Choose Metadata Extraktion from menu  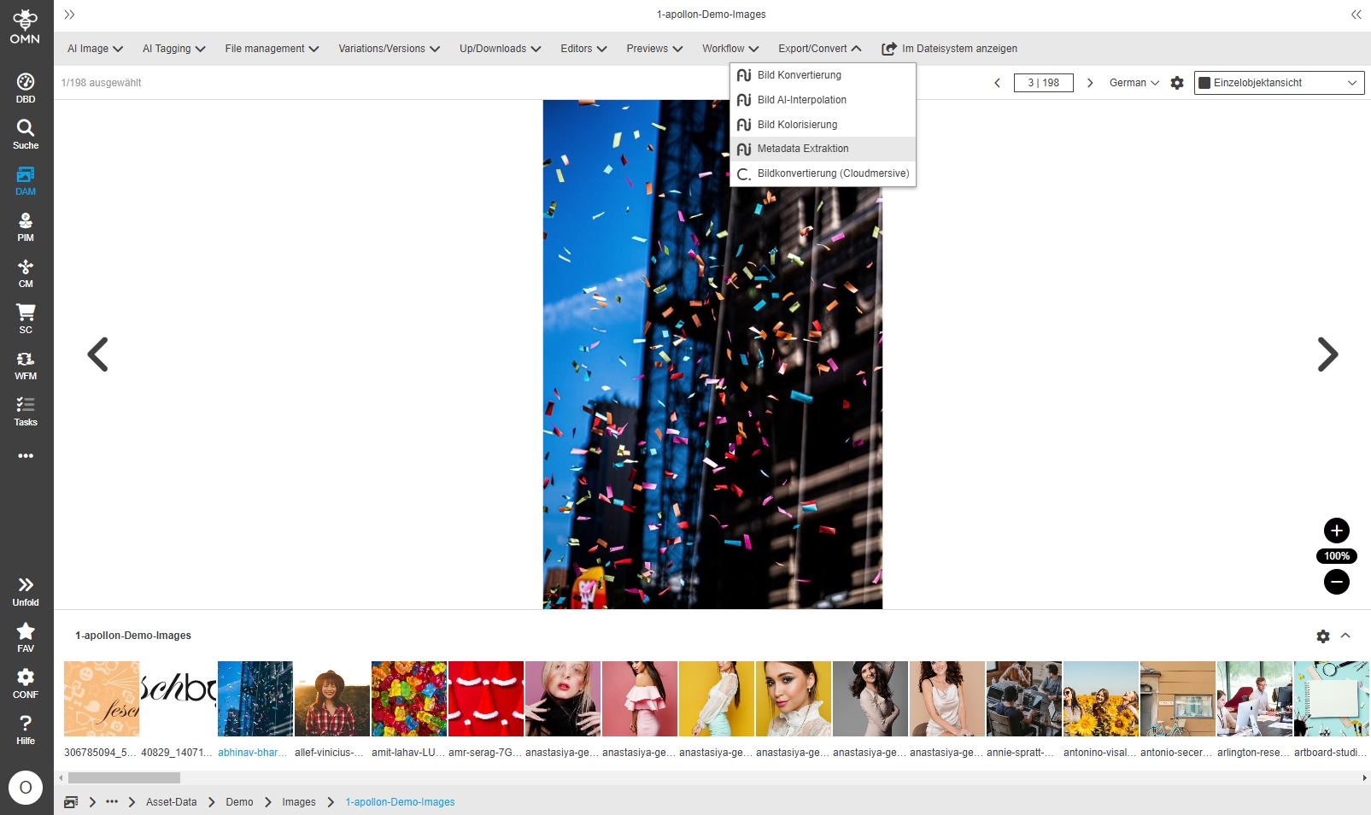pos(823,149)
